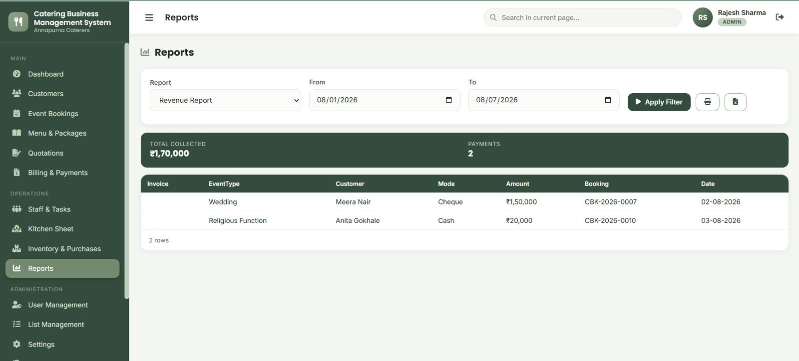Click the From date field 08/01/2026

[x=385, y=100]
